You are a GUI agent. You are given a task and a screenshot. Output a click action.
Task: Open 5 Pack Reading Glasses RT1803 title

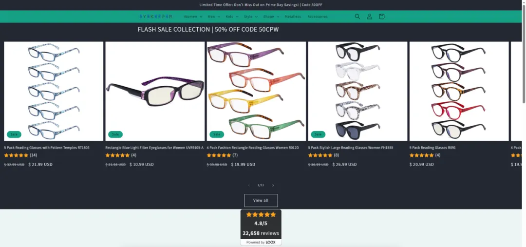tap(47, 147)
